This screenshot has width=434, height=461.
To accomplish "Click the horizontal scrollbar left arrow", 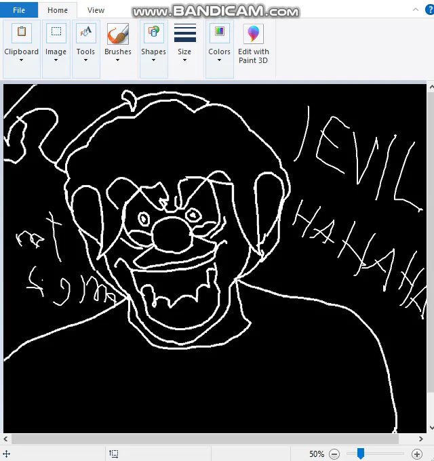I will tap(5, 439).
